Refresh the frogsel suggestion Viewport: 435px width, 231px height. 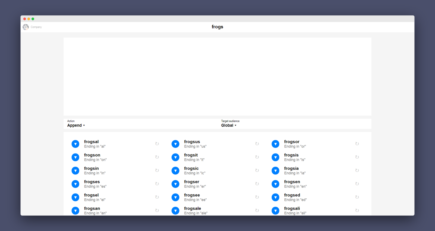tap(157, 197)
